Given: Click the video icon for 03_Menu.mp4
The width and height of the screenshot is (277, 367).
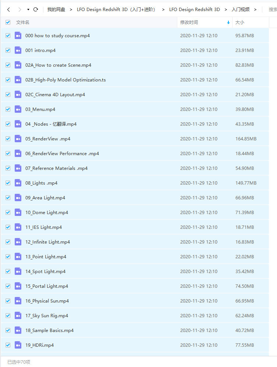Looking at the screenshot, I should click(x=18, y=109).
